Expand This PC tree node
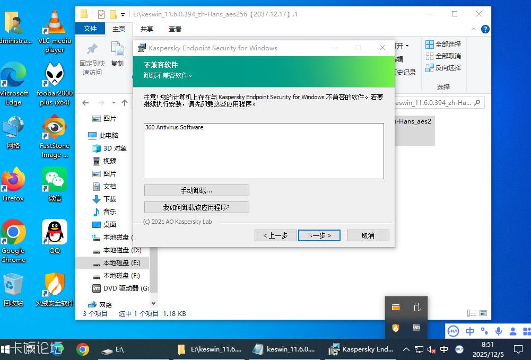Image resolution: width=531 pixels, height=360 pixels. pyautogui.click(x=82, y=136)
